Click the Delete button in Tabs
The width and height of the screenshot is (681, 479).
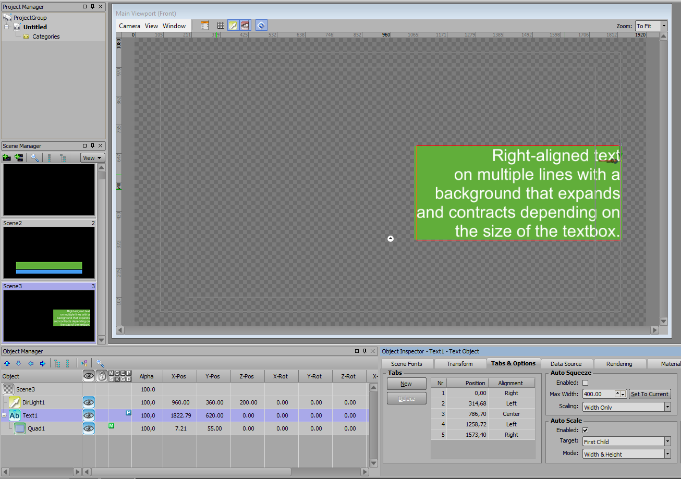coord(406,398)
